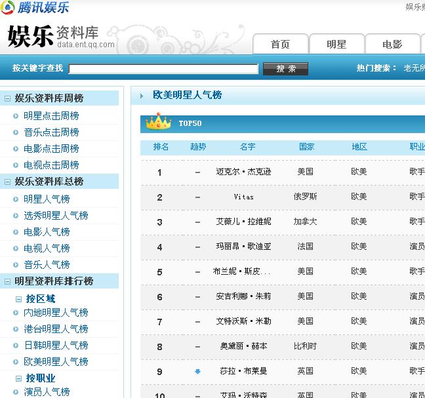Image resolution: width=425 pixels, height=398 pixels.
Task: Click the bullet icon beside 明星点击周榜
Action: click(x=16, y=116)
